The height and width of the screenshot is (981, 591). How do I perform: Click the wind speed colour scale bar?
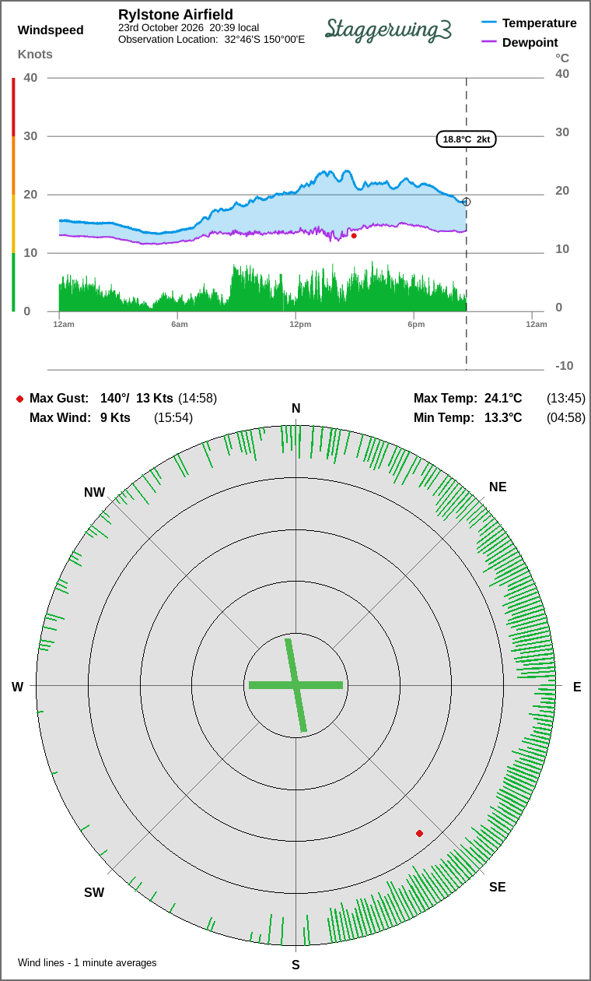(13, 195)
